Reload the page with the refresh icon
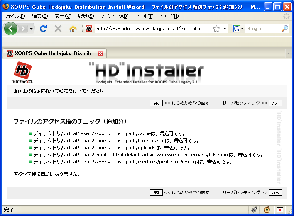This screenshot has height=216, width=294. pos(43,29)
